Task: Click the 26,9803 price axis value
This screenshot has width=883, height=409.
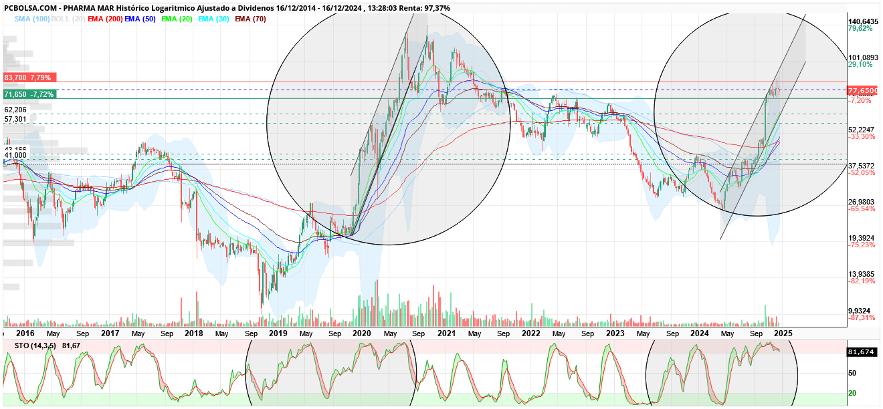Action: point(862,202)
